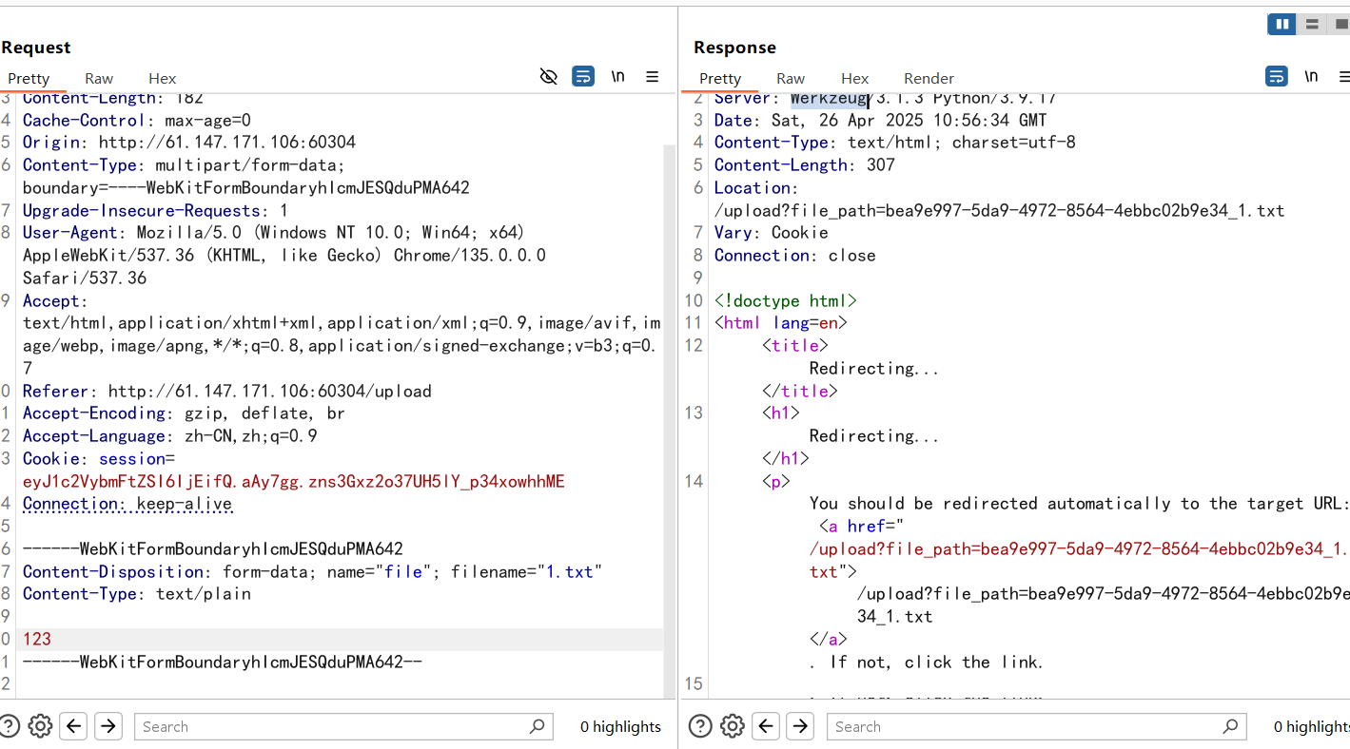Click "Vary: Cookie" line in Response

click(772, 232)
